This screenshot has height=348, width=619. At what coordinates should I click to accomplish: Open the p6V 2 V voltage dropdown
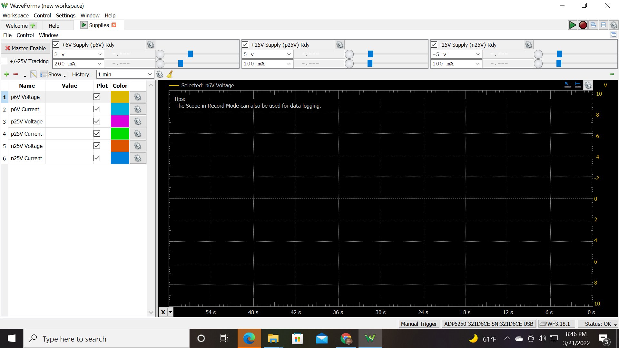tap(78, 54)
